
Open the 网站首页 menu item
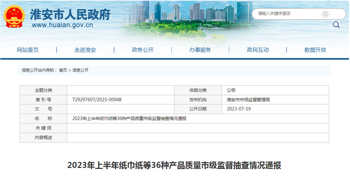pos(28,50)
